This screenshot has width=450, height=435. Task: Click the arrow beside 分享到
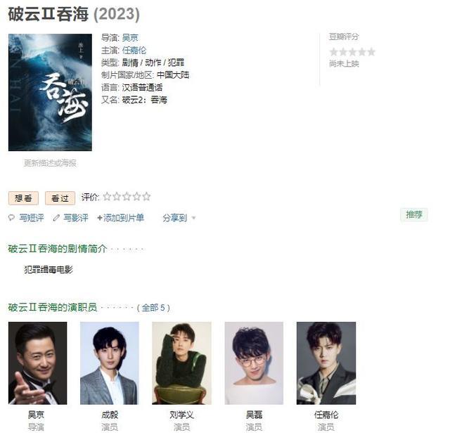194,219
